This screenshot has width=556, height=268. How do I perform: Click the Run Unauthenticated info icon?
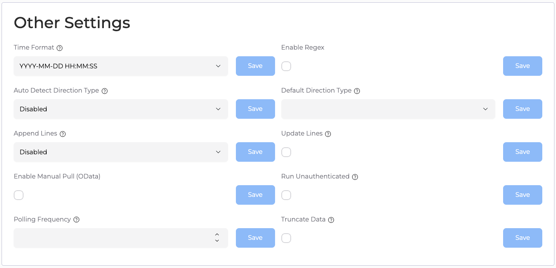coord(355,177)
